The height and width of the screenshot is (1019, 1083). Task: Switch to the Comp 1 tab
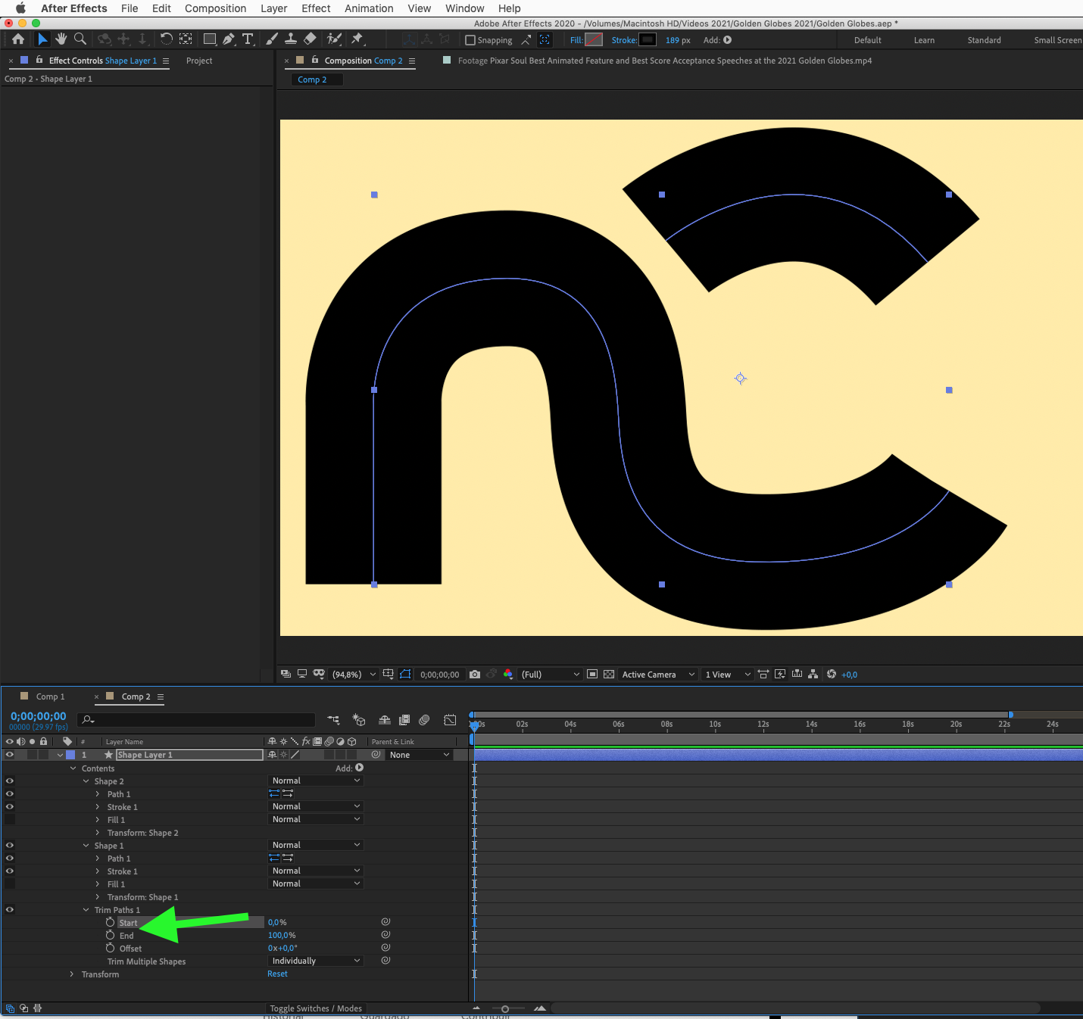50,696
